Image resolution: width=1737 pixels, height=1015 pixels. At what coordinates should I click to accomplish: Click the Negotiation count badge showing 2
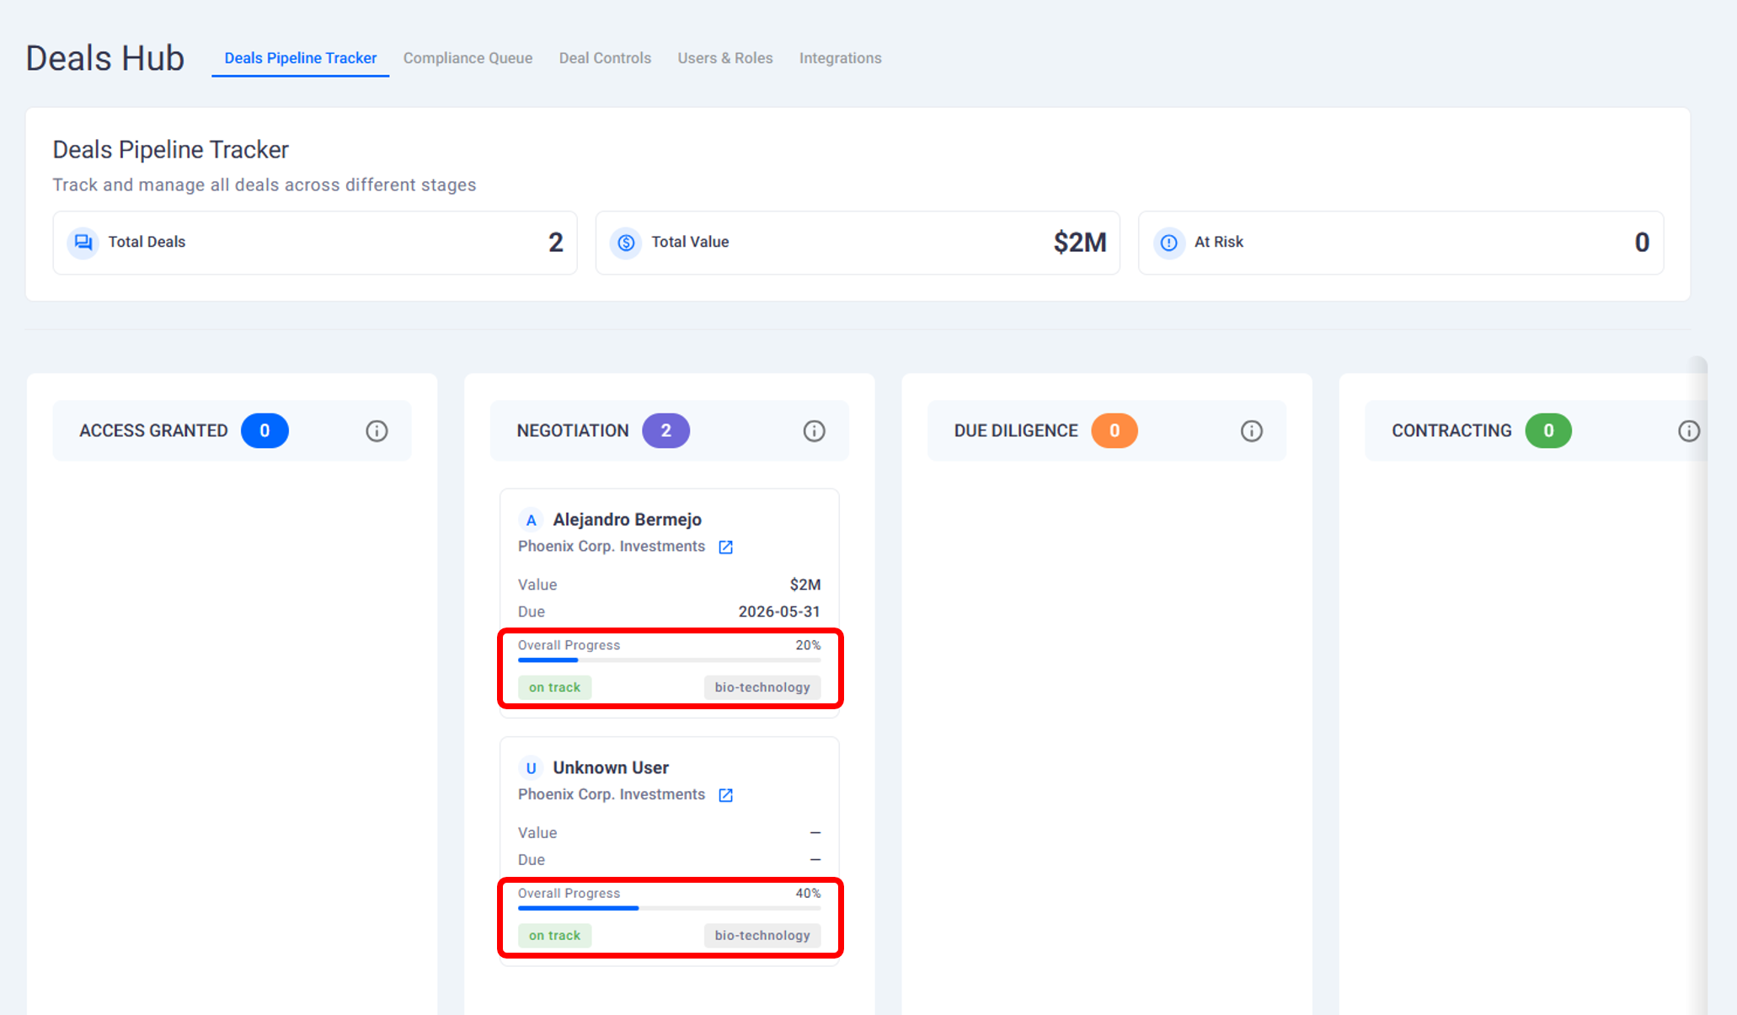[665, 431]
